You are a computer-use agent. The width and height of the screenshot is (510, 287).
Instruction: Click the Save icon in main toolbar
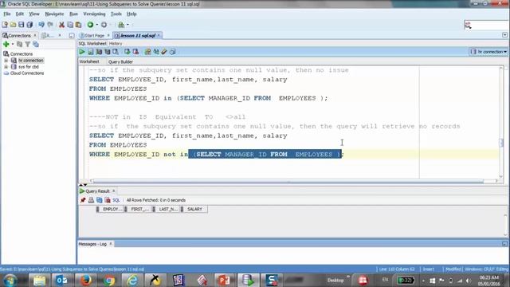pyautogui.click(x=22, y=25)
